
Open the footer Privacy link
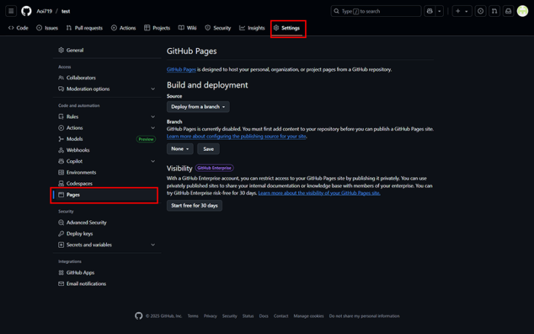[210, 316]
